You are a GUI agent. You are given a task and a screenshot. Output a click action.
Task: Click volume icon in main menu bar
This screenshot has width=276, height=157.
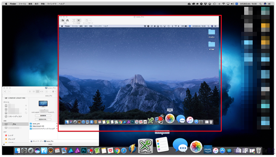[232, 4]
